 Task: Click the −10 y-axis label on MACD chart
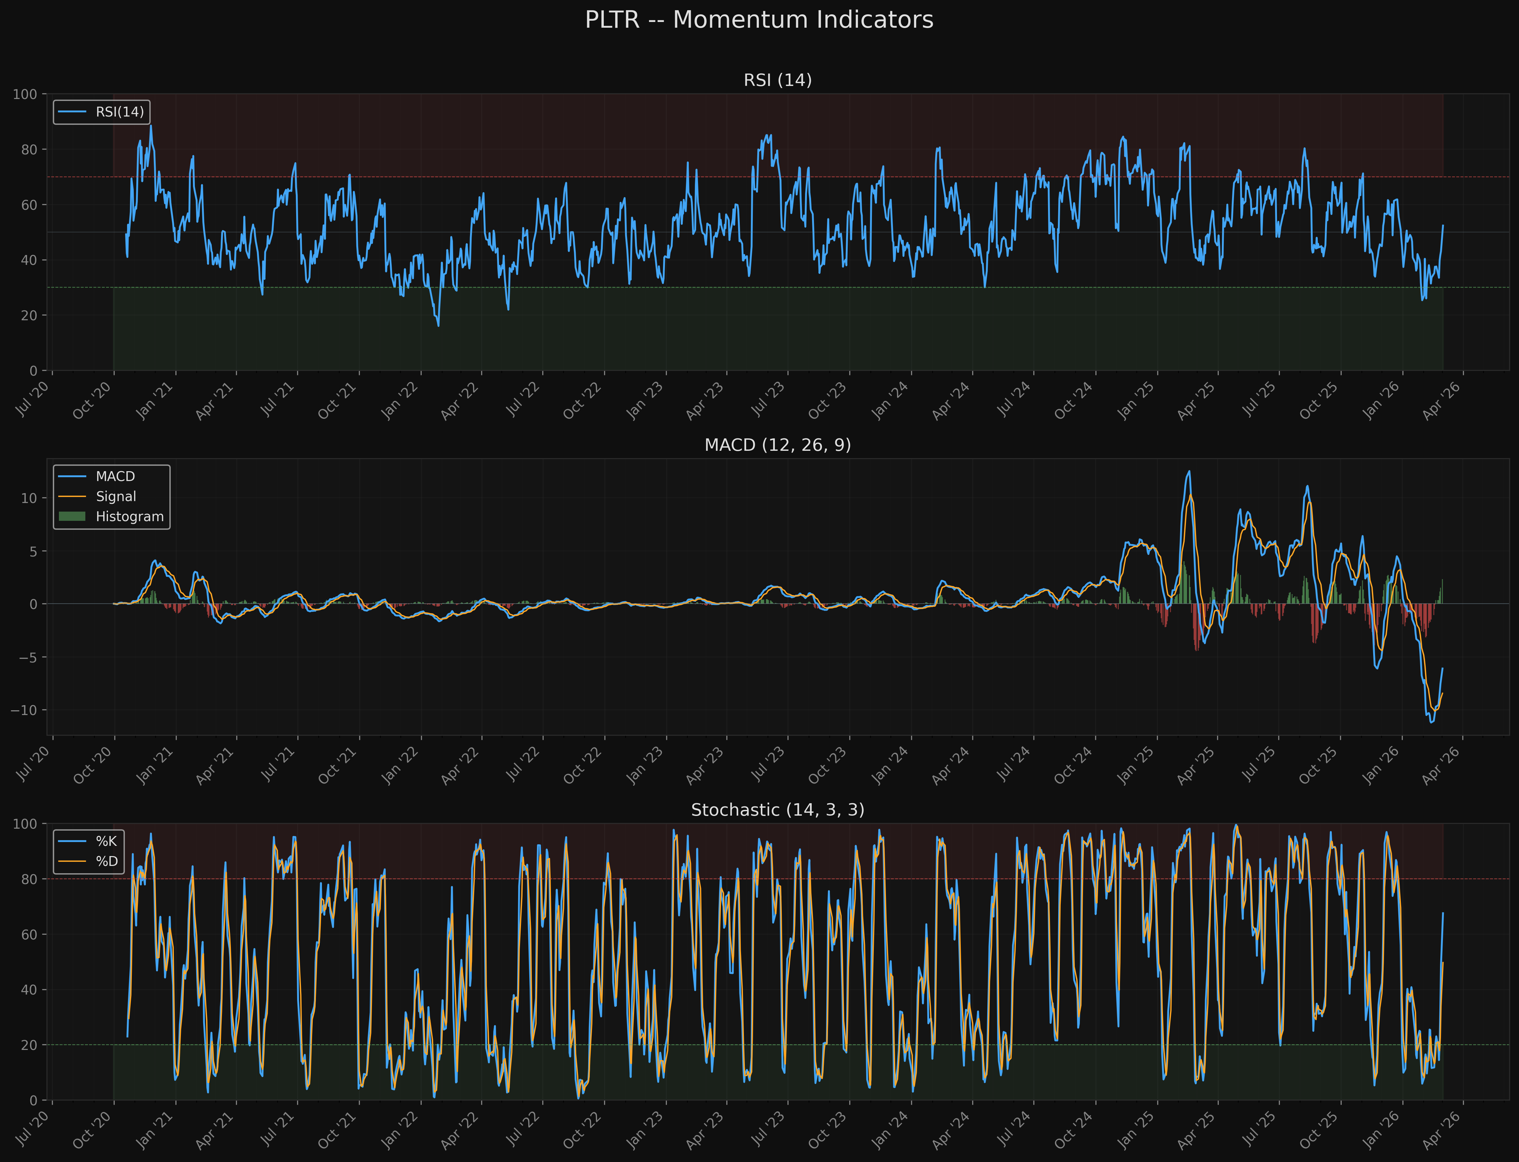[24, 710]
